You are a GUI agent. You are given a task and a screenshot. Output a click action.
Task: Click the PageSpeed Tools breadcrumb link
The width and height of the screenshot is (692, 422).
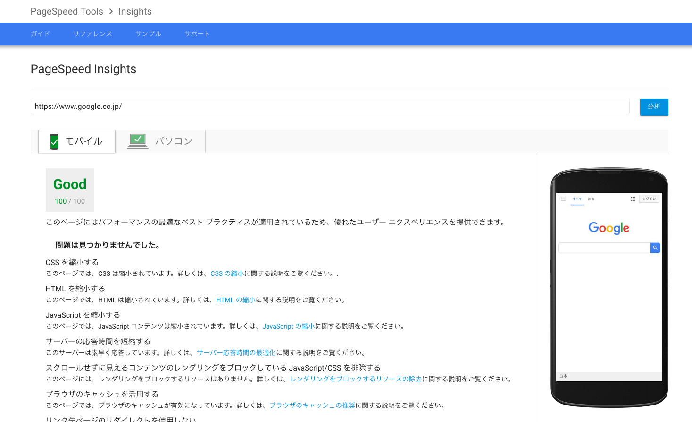(67, 11)
